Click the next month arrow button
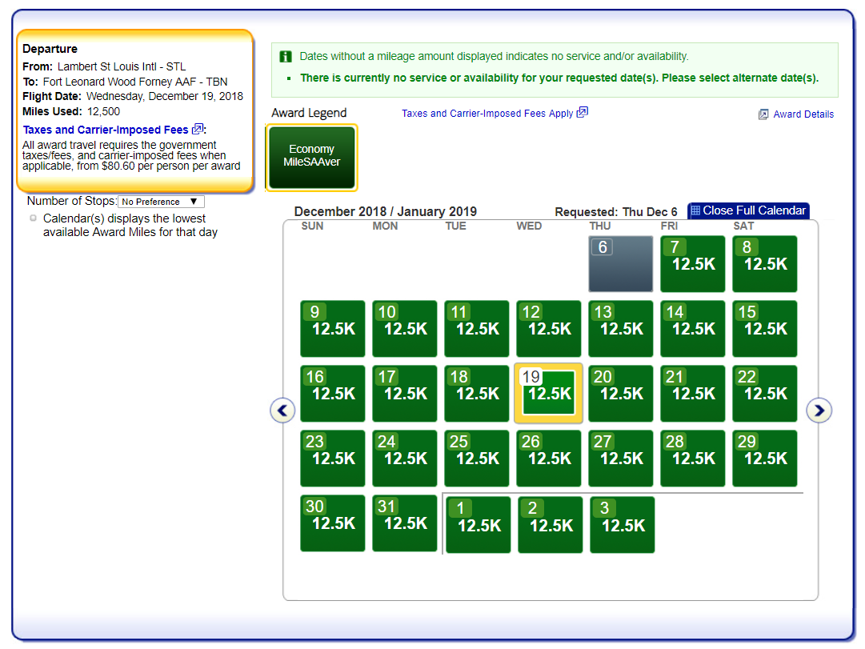The height and width of the screenshot is (649, 865). click(819, 411)
